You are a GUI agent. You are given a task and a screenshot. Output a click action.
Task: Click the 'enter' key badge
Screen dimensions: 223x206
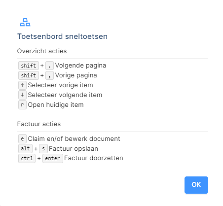(x=53, y=158)
